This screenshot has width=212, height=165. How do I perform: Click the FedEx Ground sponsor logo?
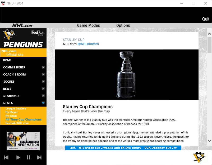38,33
